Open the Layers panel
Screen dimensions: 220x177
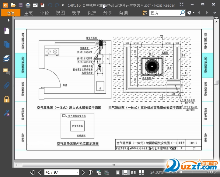pyautogui.click(x=7, y=58)
